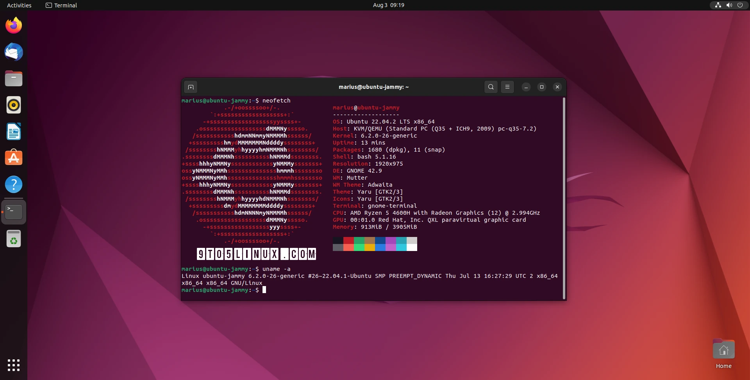The height and width of the screenshot is (380, 750).
Task: Open the Terminal app menu in the top bar
Action: pos(61,5)
